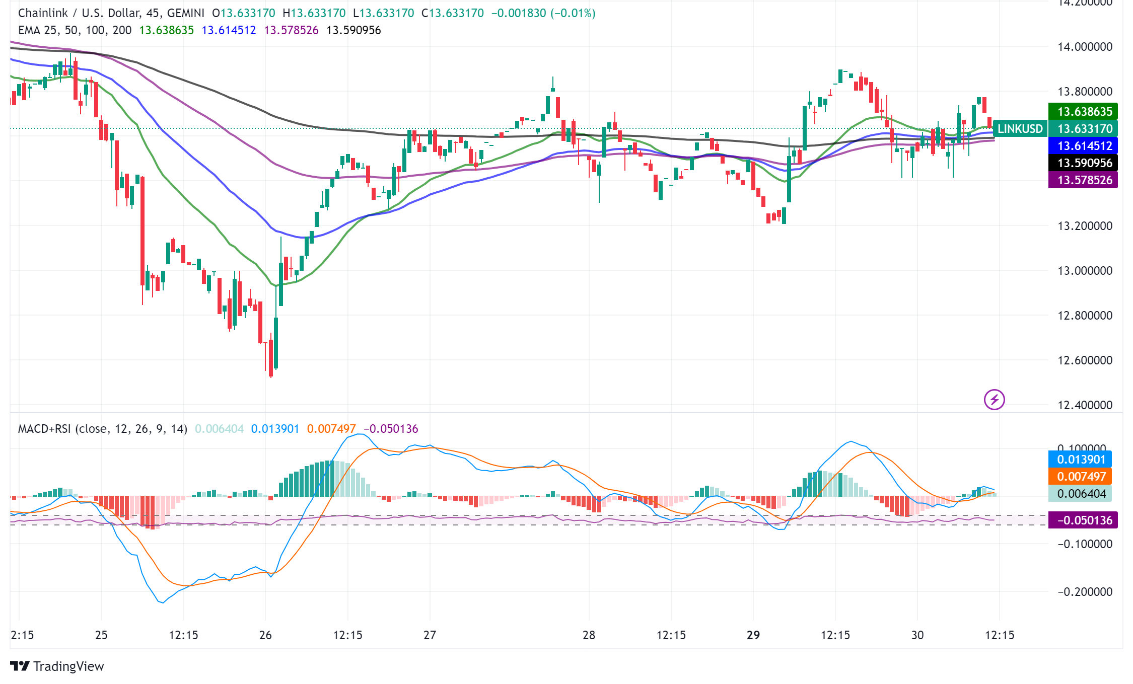The width and height of the screenshot is (1133, 684).
Task: Click the date 26 on time axis
Action: 265,635
